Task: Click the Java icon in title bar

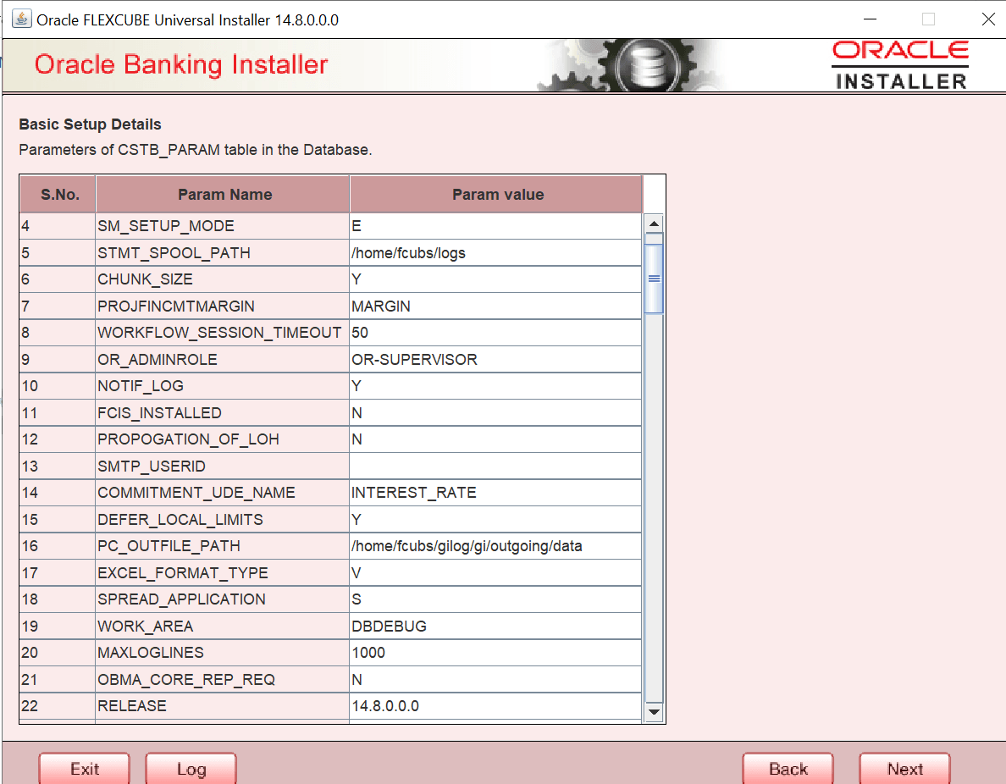Action: (x=22, y=19)
